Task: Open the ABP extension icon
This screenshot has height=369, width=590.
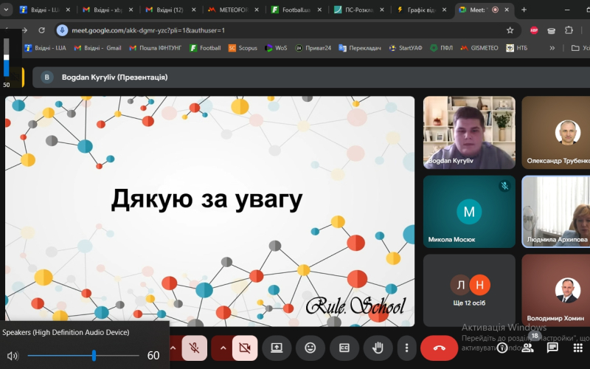Action: click(534, 30)
